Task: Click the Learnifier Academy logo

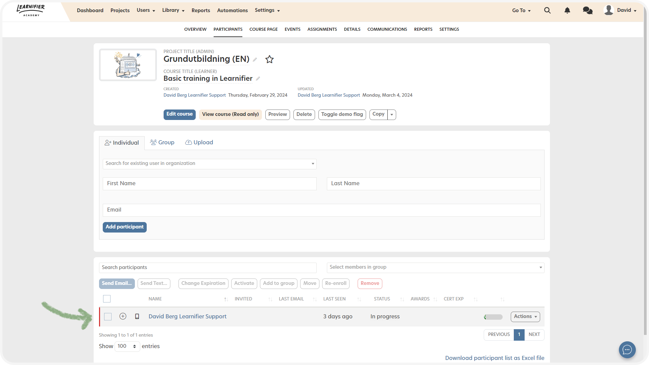Action: [31, 10]
